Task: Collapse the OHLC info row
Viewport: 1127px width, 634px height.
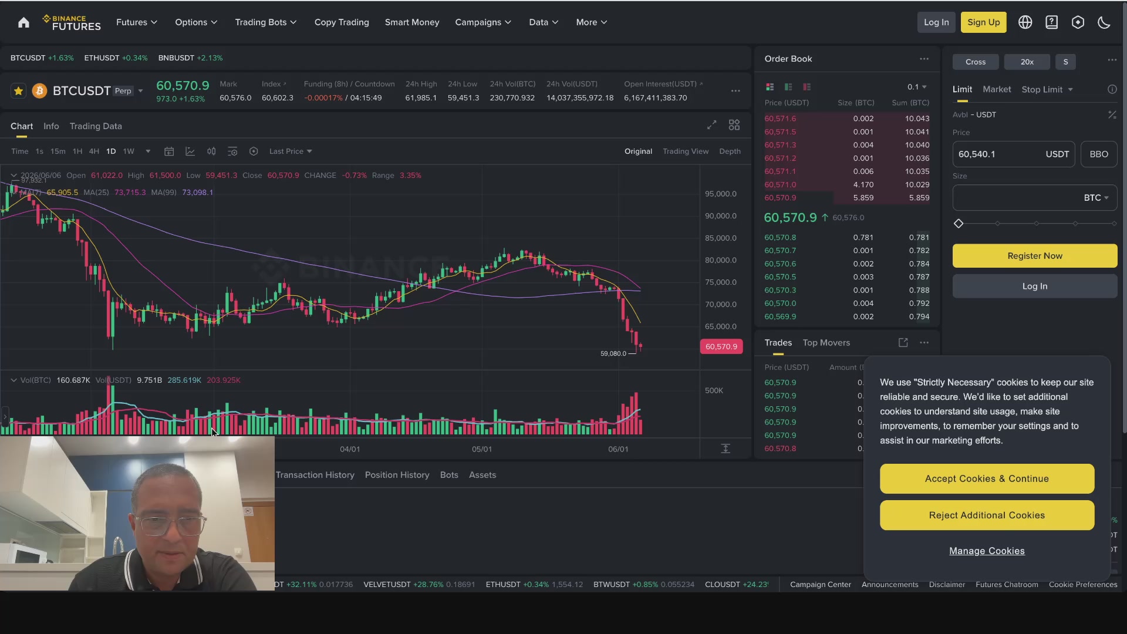Action: coord(14,176)
